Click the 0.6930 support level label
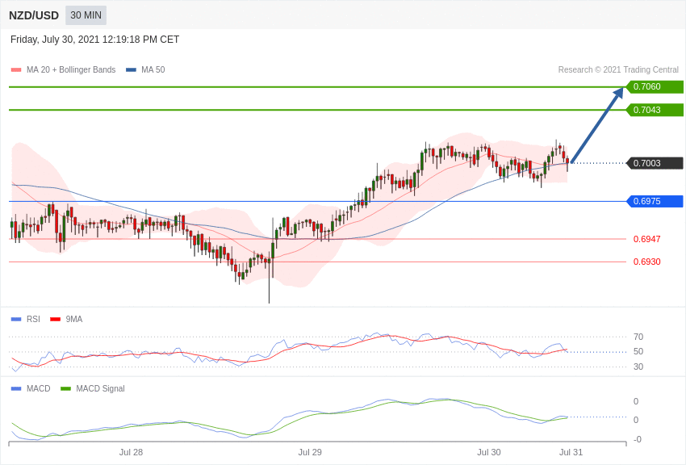 point(646,262)
